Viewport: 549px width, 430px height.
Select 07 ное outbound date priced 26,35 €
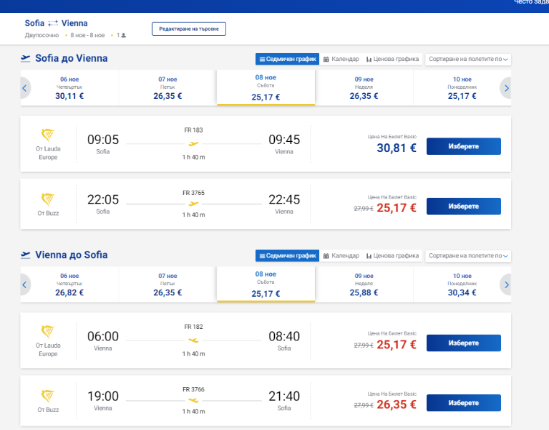(167, 88)
